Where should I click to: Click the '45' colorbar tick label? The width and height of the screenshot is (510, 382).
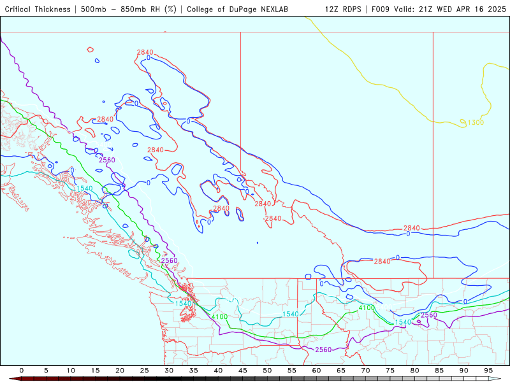(243, 371)
